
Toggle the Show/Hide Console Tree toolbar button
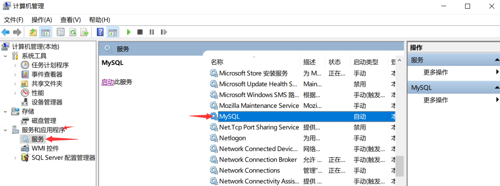click(x=46, y=32)
